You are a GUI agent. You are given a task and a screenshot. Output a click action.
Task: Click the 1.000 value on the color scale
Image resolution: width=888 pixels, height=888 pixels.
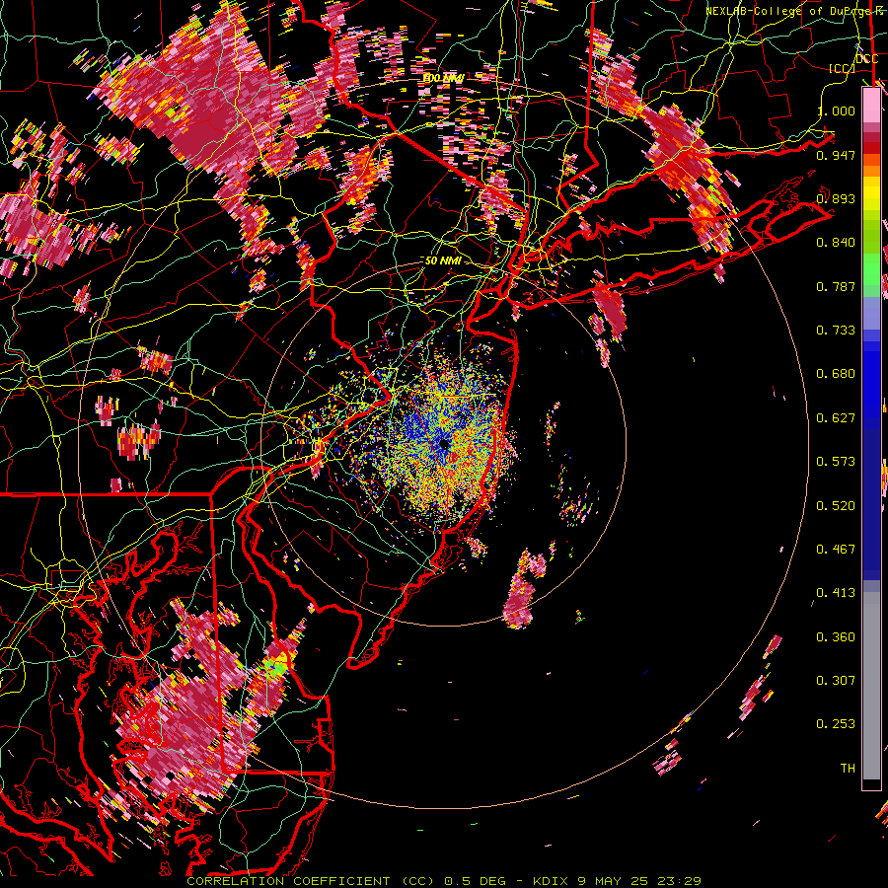[x=836, y=111]
